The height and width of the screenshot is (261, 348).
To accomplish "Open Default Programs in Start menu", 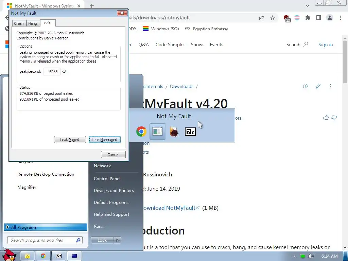I will [x=111, y=203].
